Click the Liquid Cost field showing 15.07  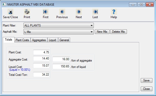pyautogui.click(x=41, y=66)
